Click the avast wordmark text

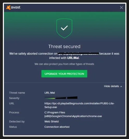click(x=16, y=7)
